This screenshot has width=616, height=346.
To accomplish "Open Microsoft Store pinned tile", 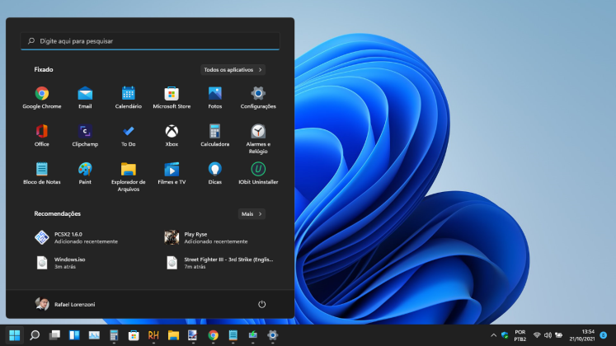I will click(172, 98).
